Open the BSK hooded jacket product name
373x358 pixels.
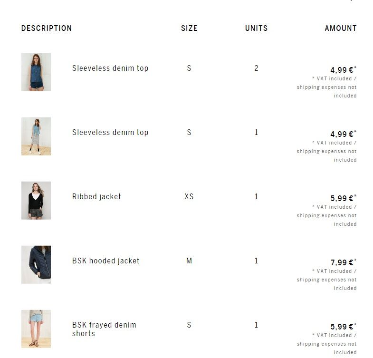106,261
